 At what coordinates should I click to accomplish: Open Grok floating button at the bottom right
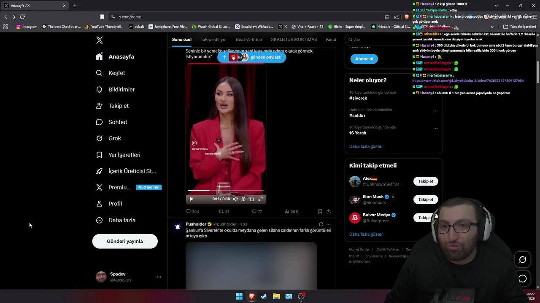coord(522,260)
